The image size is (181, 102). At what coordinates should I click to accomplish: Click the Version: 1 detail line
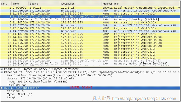coord(16,91)
